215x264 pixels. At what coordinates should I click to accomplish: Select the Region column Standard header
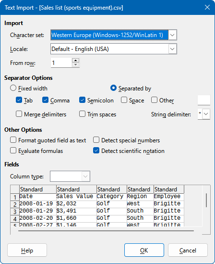coord(141,189)
